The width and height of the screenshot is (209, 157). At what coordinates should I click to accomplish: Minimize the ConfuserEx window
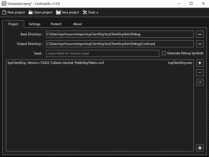(x=179, y=4)
